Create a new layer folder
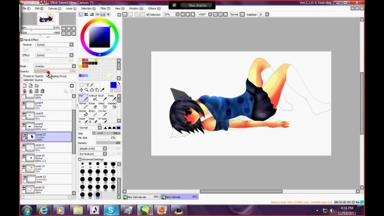The height and width of the screenshot is (216, 384). tap(37, 85)
